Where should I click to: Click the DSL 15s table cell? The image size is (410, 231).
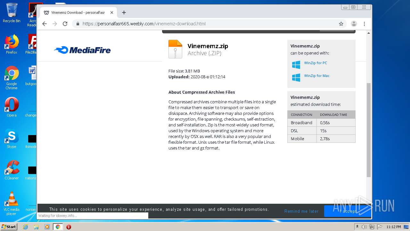click(x=336, y=131)
